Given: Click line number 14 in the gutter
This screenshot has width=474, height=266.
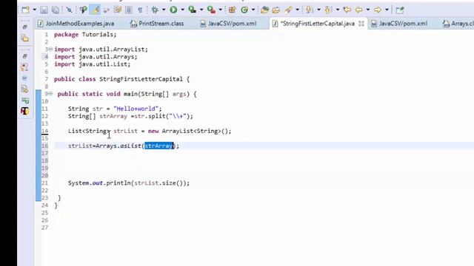Looking at the screenshot, I should (44, 132).
